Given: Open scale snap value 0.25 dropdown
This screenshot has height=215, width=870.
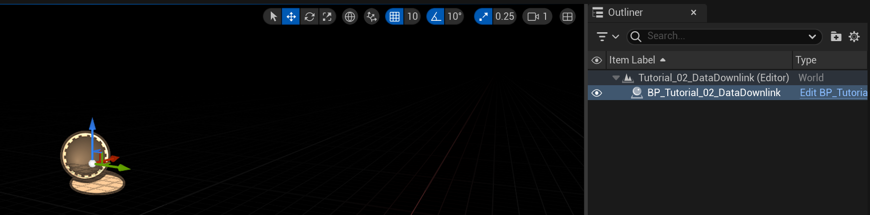Looking at the screenshot, I should click(x=504, y=17).
